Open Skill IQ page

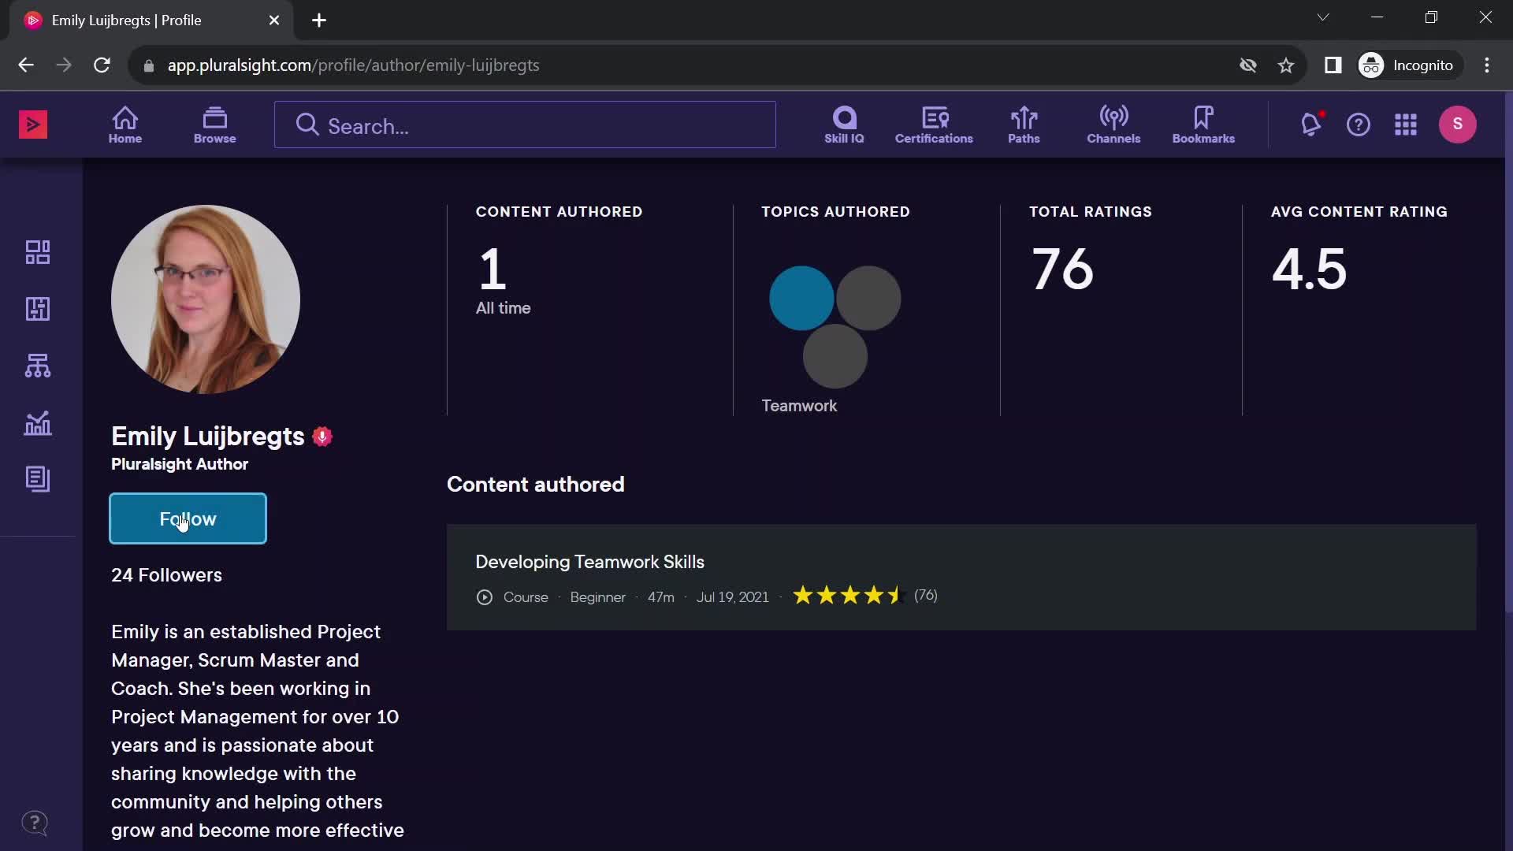click(x=844, y=125)
